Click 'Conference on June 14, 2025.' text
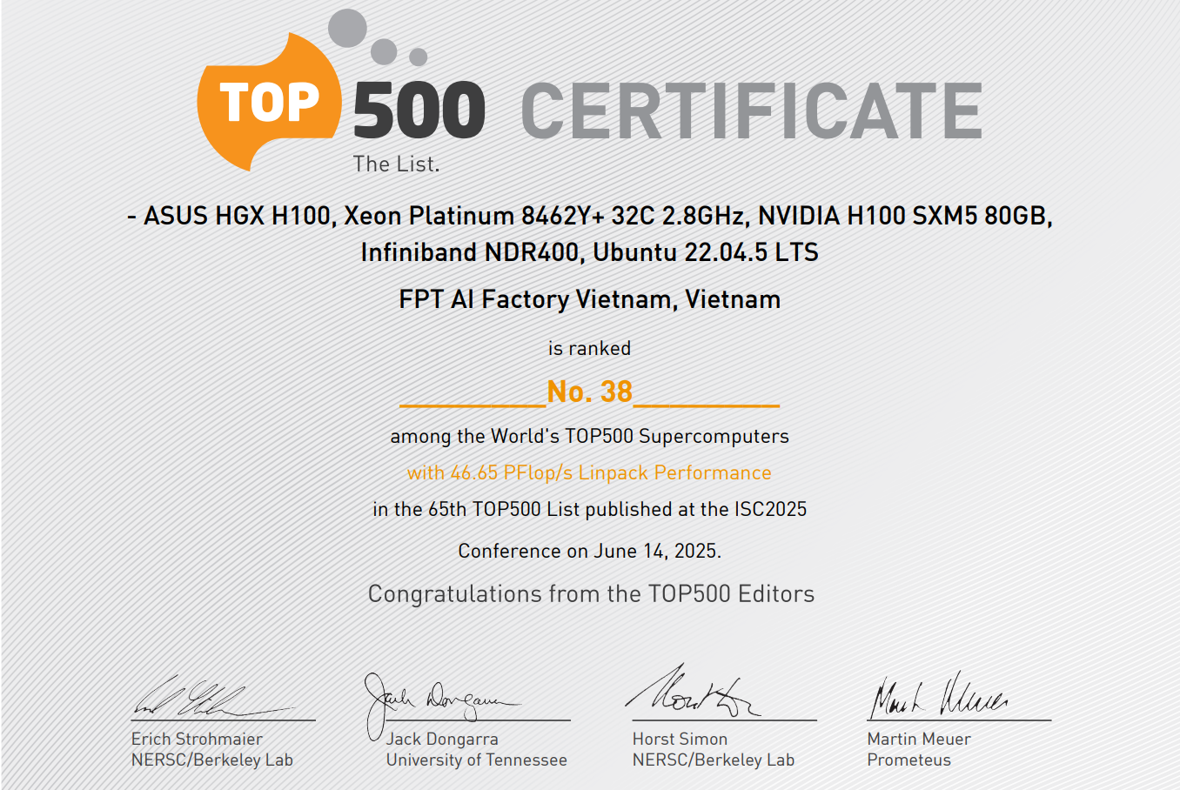Viewport: 1180px width, 790px height. [x=590, y=551]
